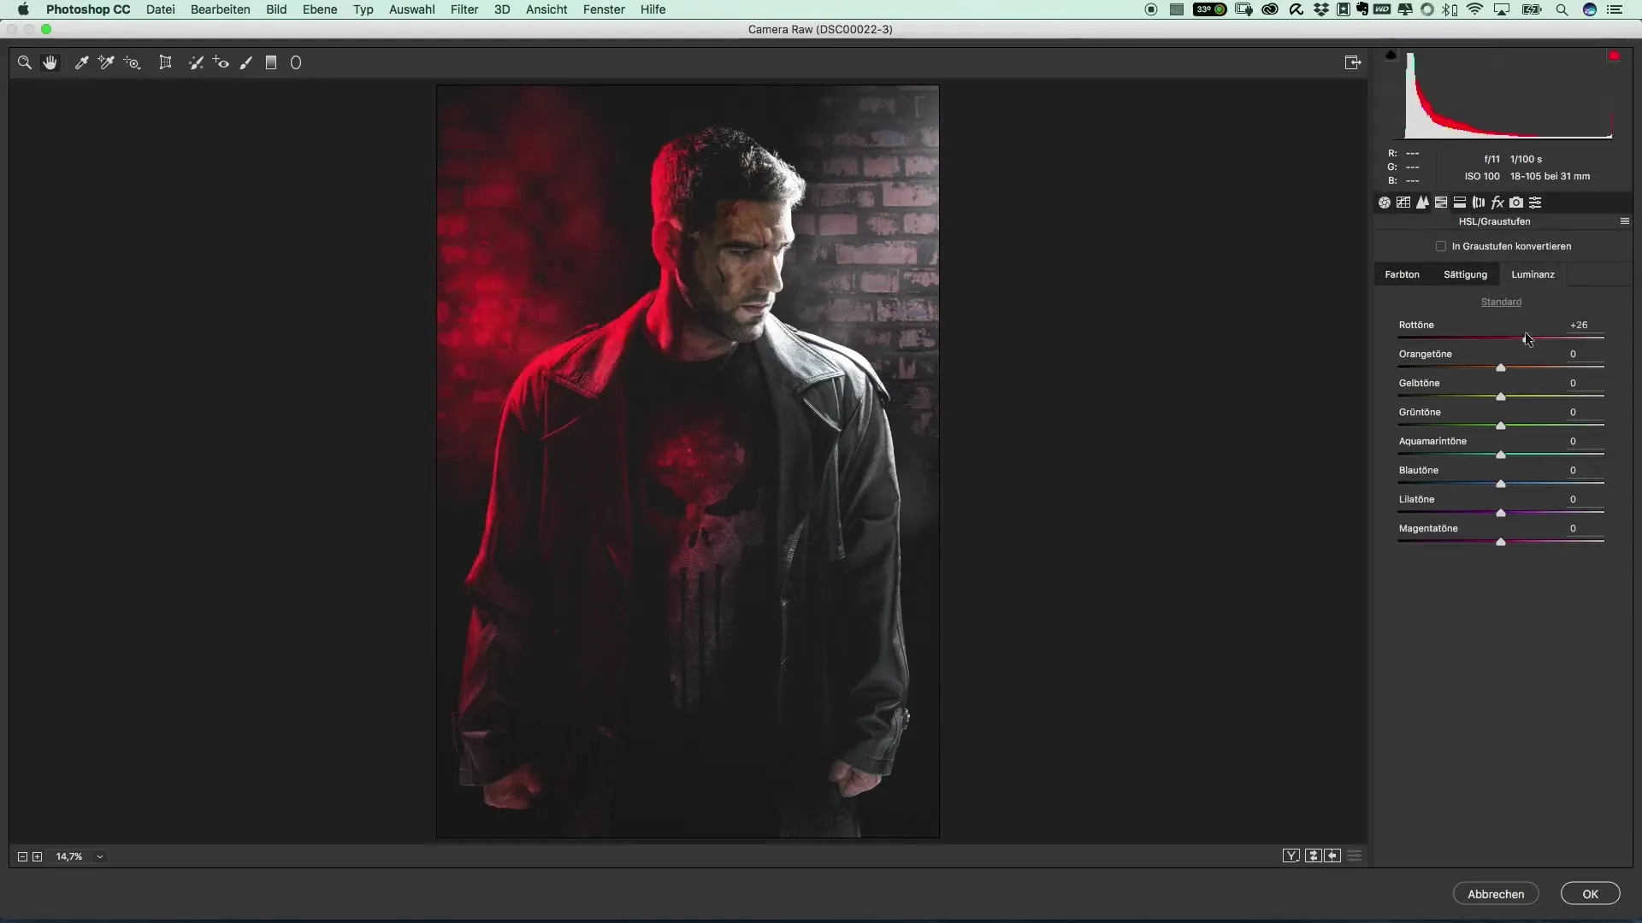Select the Radial Filter tool
This screenshot has width=1642, height=923.
pyautogui.click(x=296, y=62)
